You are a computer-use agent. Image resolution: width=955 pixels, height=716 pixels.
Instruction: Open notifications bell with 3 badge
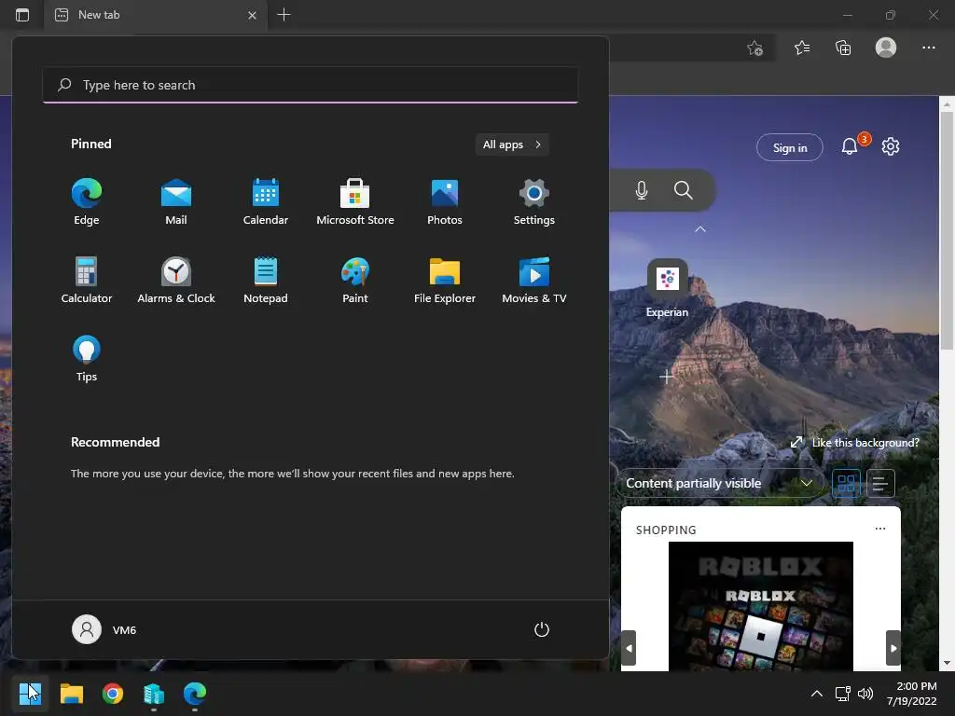click(851, 146)
